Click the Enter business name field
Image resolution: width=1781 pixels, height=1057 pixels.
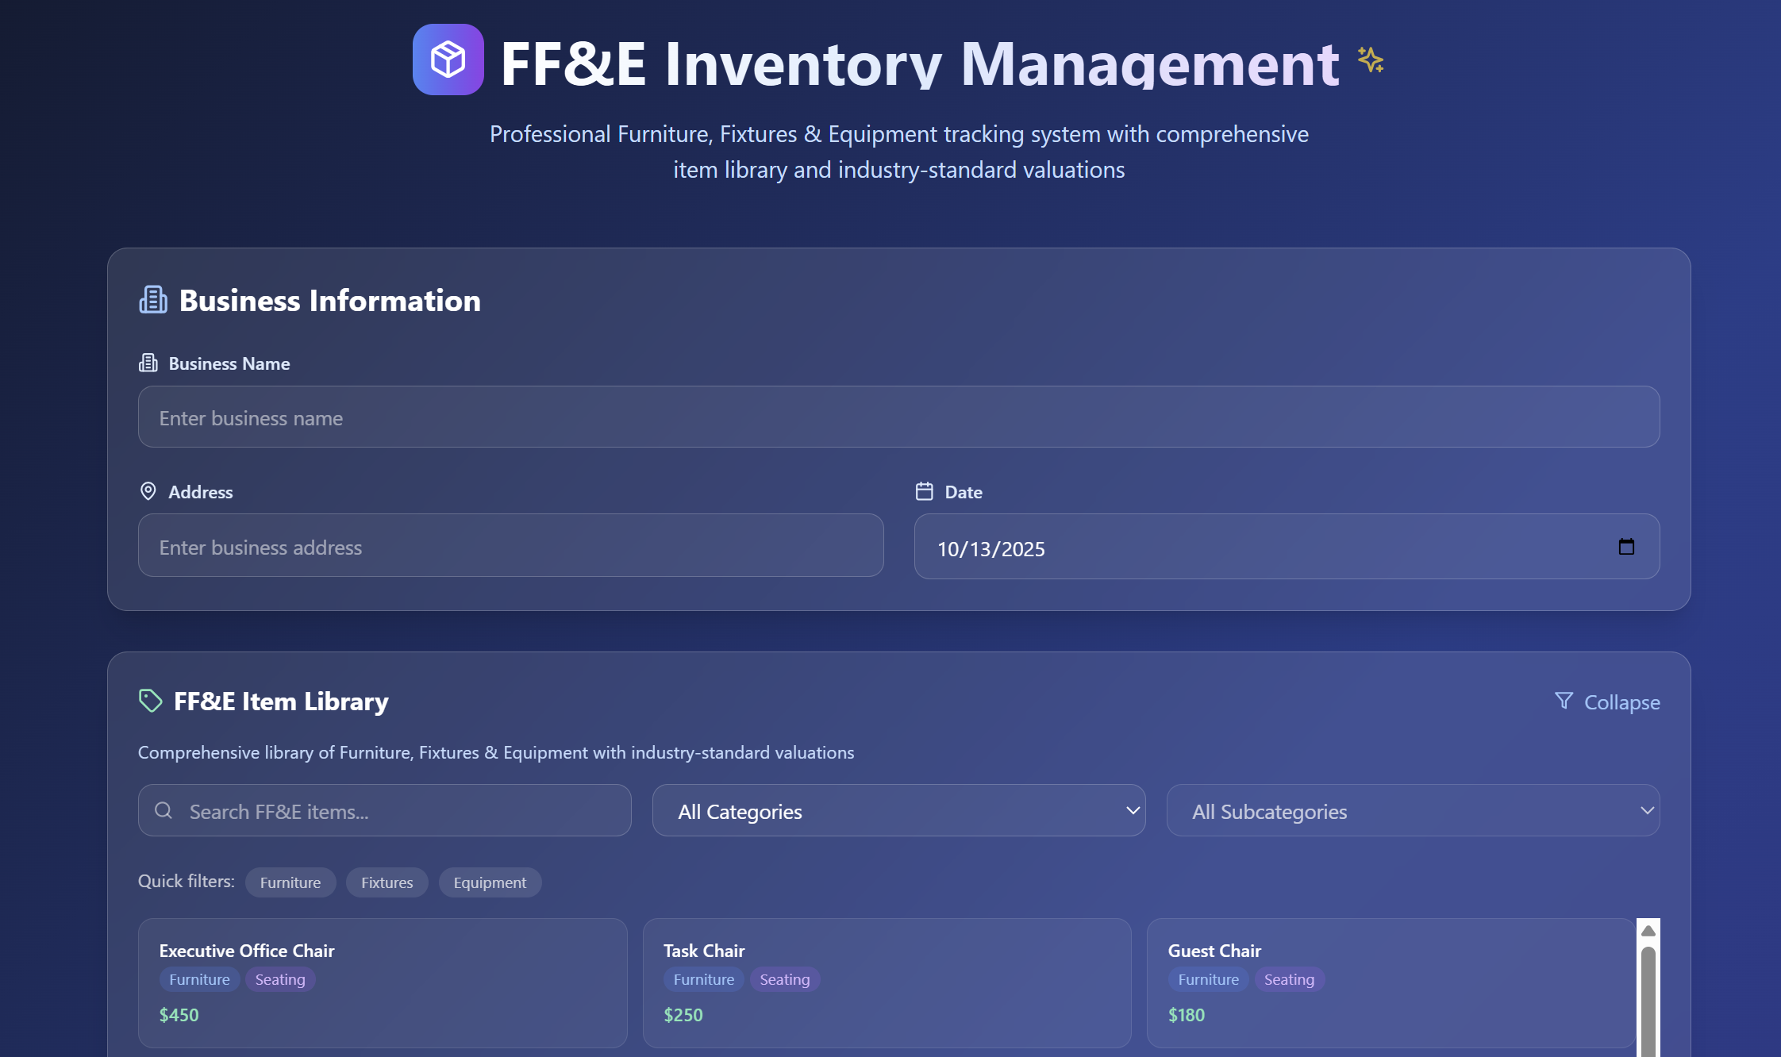tap(898, 417)
